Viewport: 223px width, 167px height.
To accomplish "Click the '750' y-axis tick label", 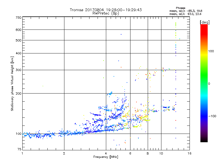I will (19, 18).
